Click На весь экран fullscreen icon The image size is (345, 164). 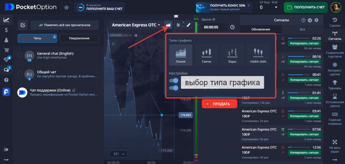(335, 142)
